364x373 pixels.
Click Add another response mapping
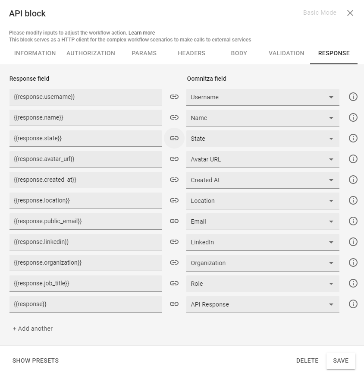click(33, 329)
